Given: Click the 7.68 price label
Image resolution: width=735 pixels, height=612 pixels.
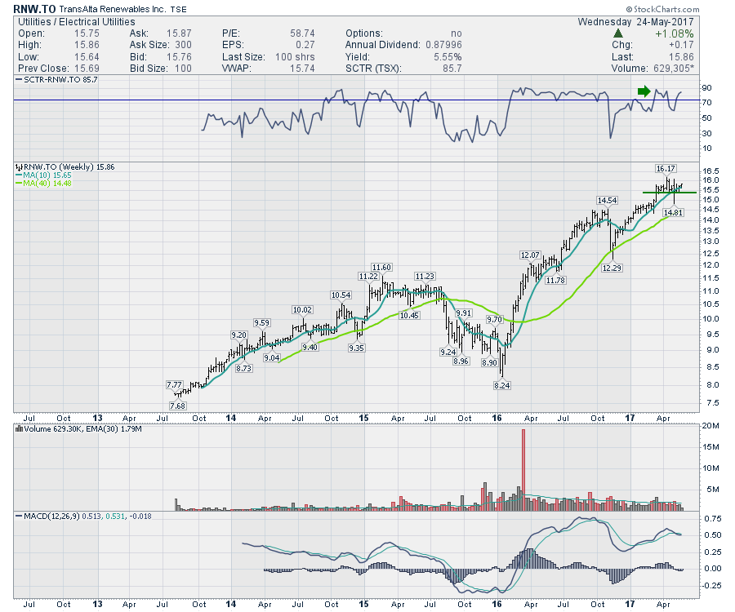Looking at the screenshot, I should pos(178,406).
